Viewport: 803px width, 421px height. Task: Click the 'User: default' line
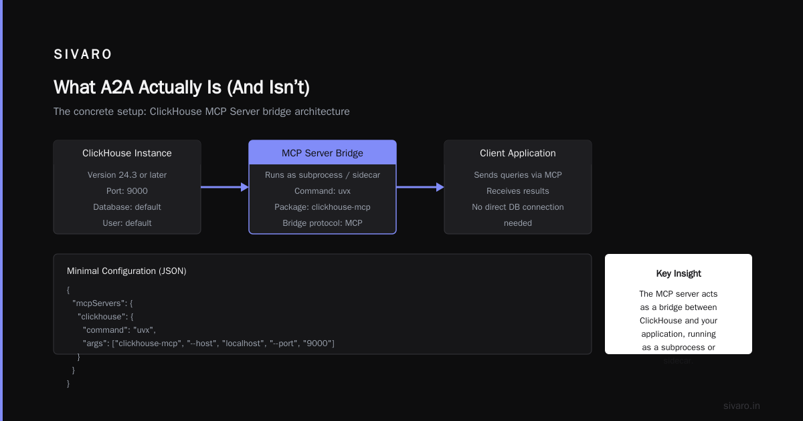127,223
